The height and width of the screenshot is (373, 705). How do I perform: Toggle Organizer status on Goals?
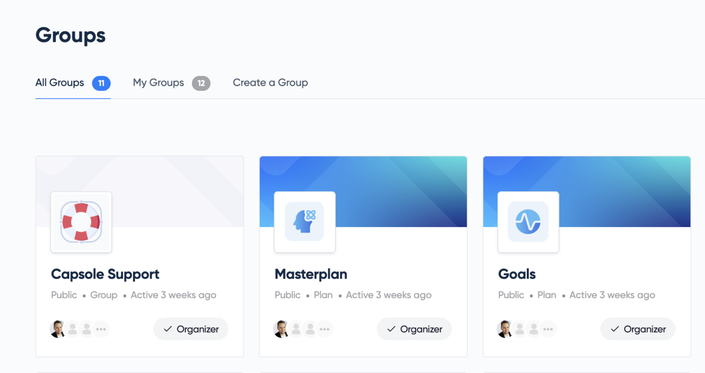click(638, 329)
